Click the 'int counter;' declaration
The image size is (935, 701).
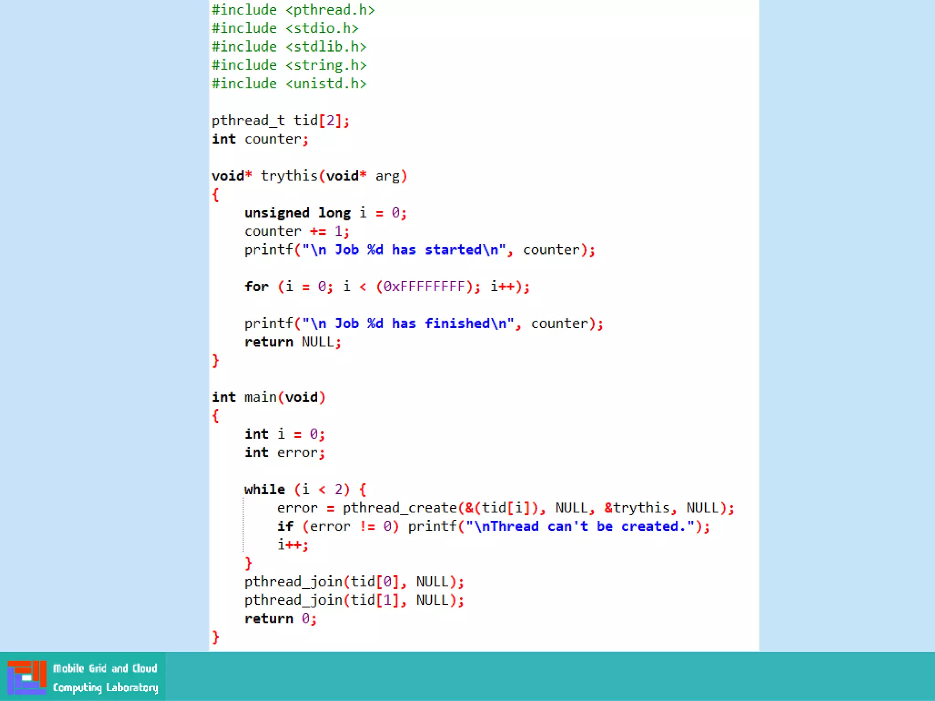(260, 139)
